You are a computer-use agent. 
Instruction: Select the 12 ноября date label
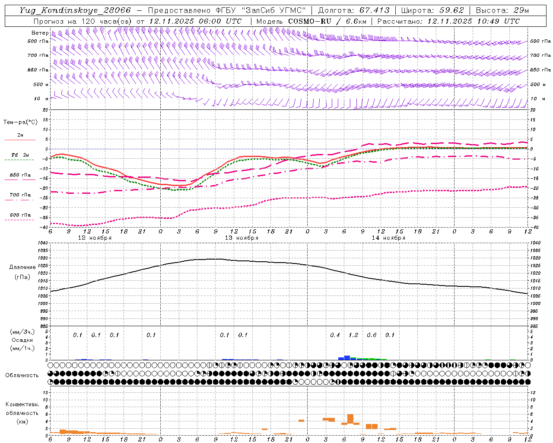pyautogui.click(x=95, y=238)
